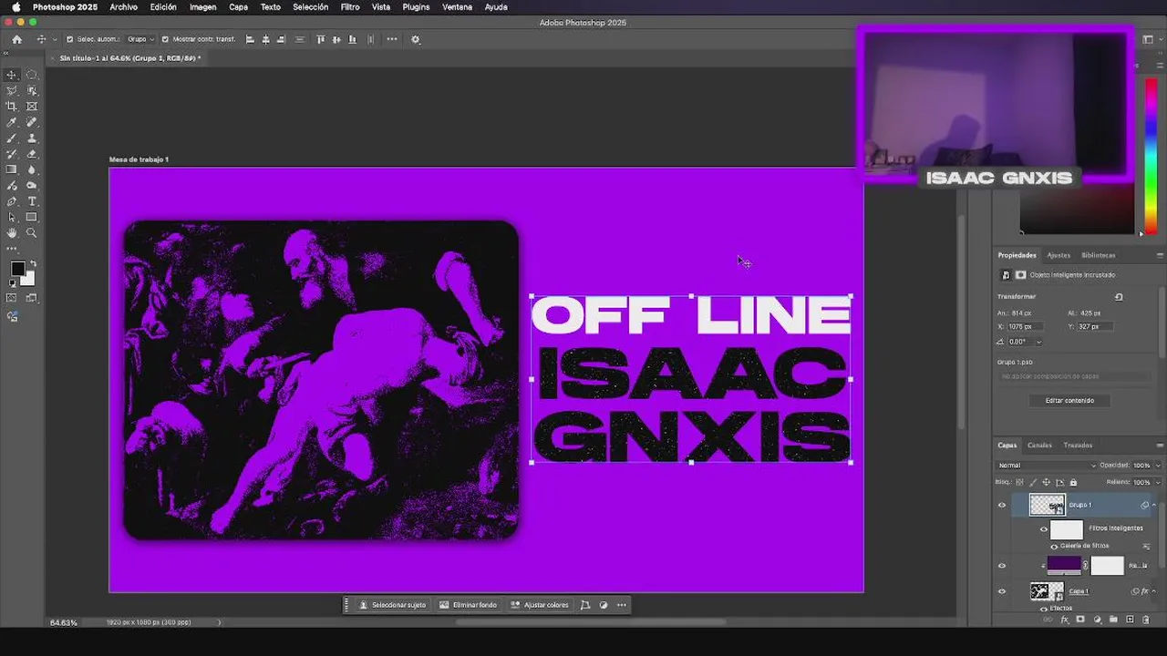
Task: Select the Hand tool
Action: point(11,233)
